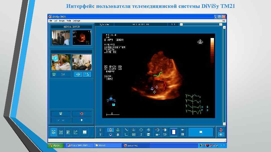Screen dimensions: 271x152
Task: Click the dimmed button left of play
Action: [61, 120]
